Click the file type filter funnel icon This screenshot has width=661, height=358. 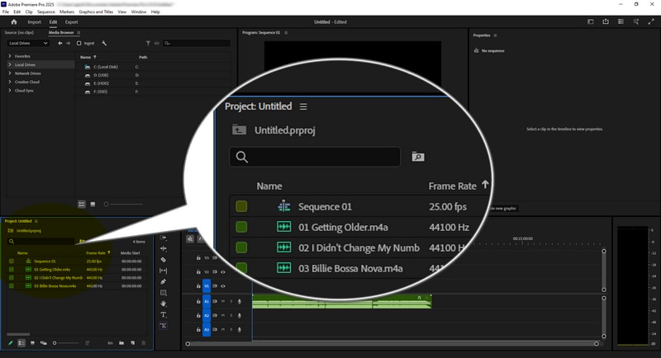tap(148, 44)
